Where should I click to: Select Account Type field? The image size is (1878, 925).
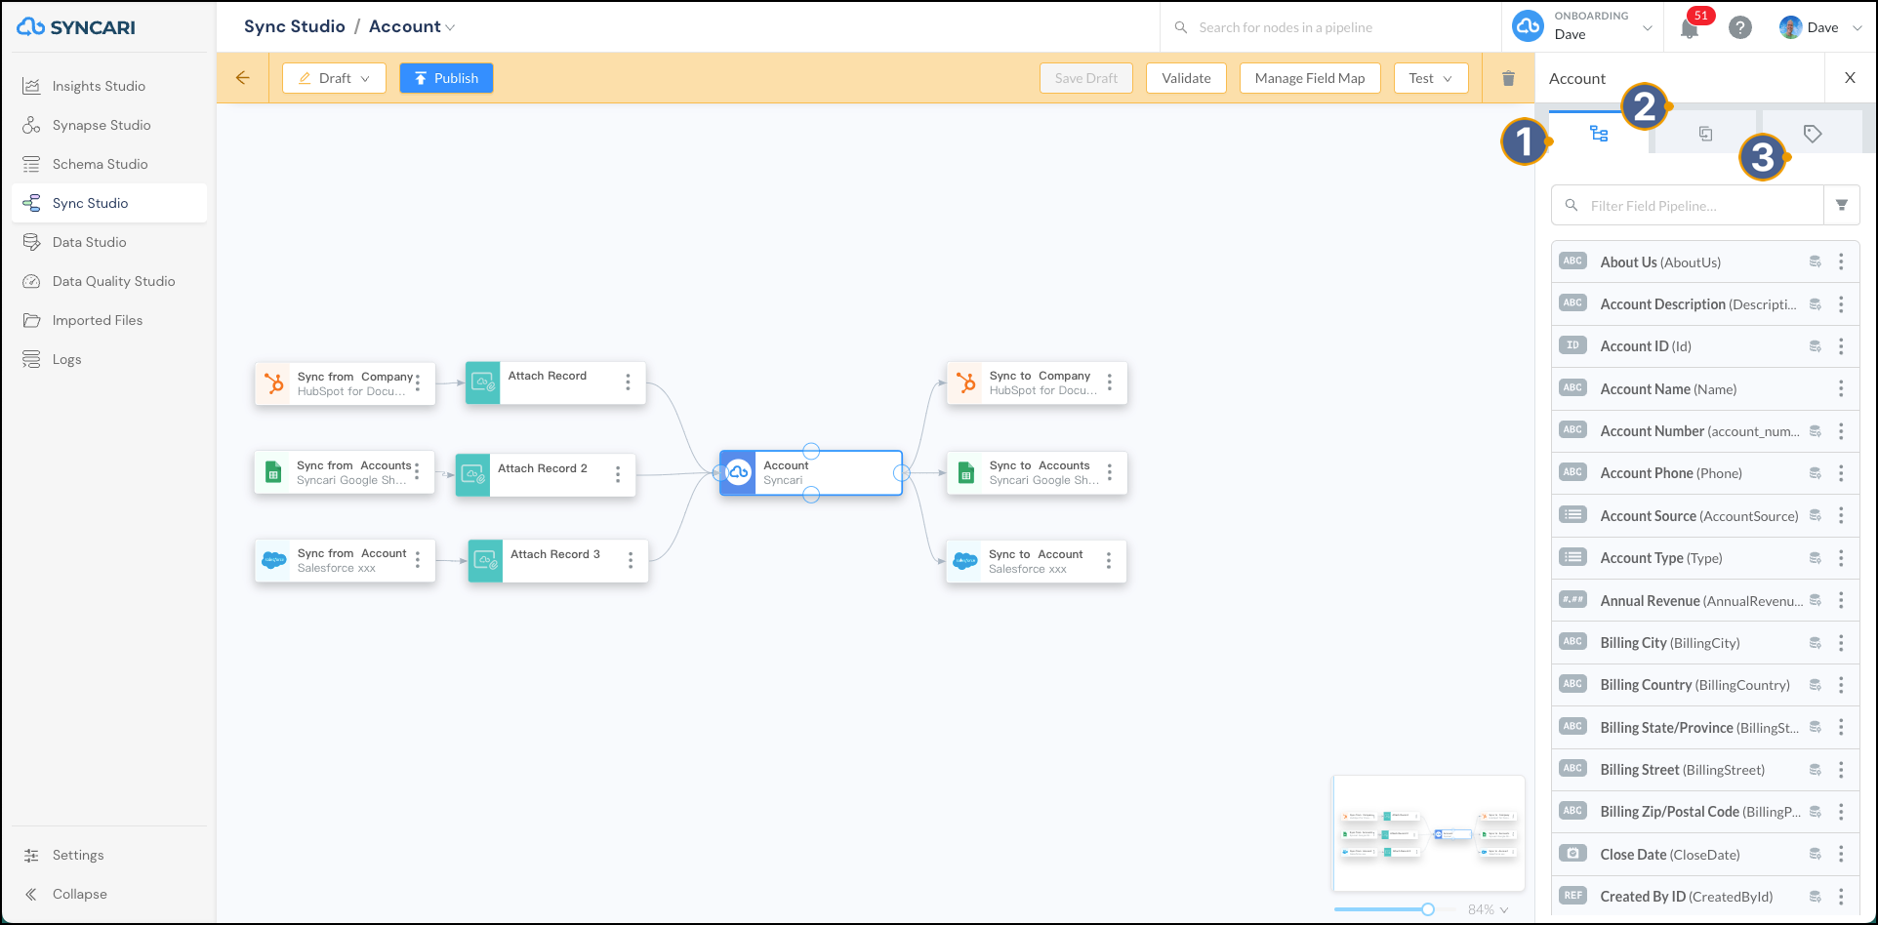[1705, 558]
